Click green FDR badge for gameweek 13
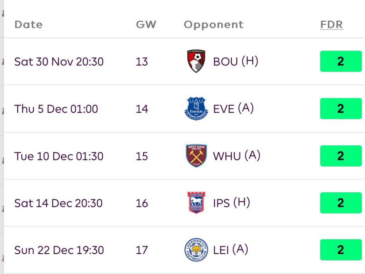 coord(340,61)
